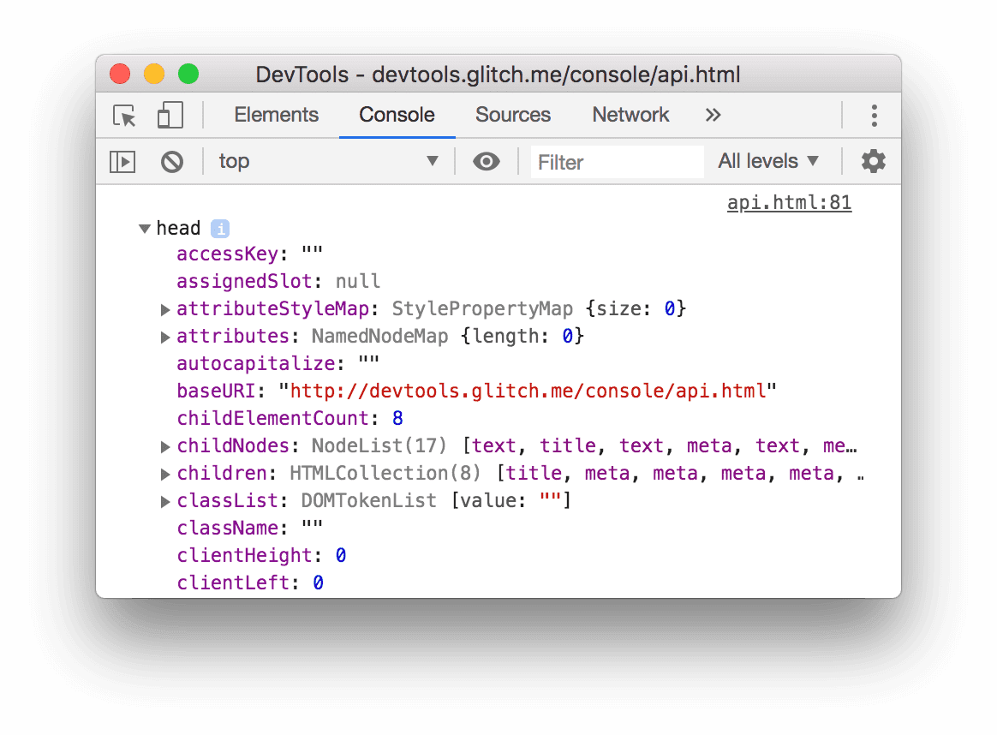Open the console drawer panel icon
Viewport: 997px width, 735px height.
tap(122, 161)
